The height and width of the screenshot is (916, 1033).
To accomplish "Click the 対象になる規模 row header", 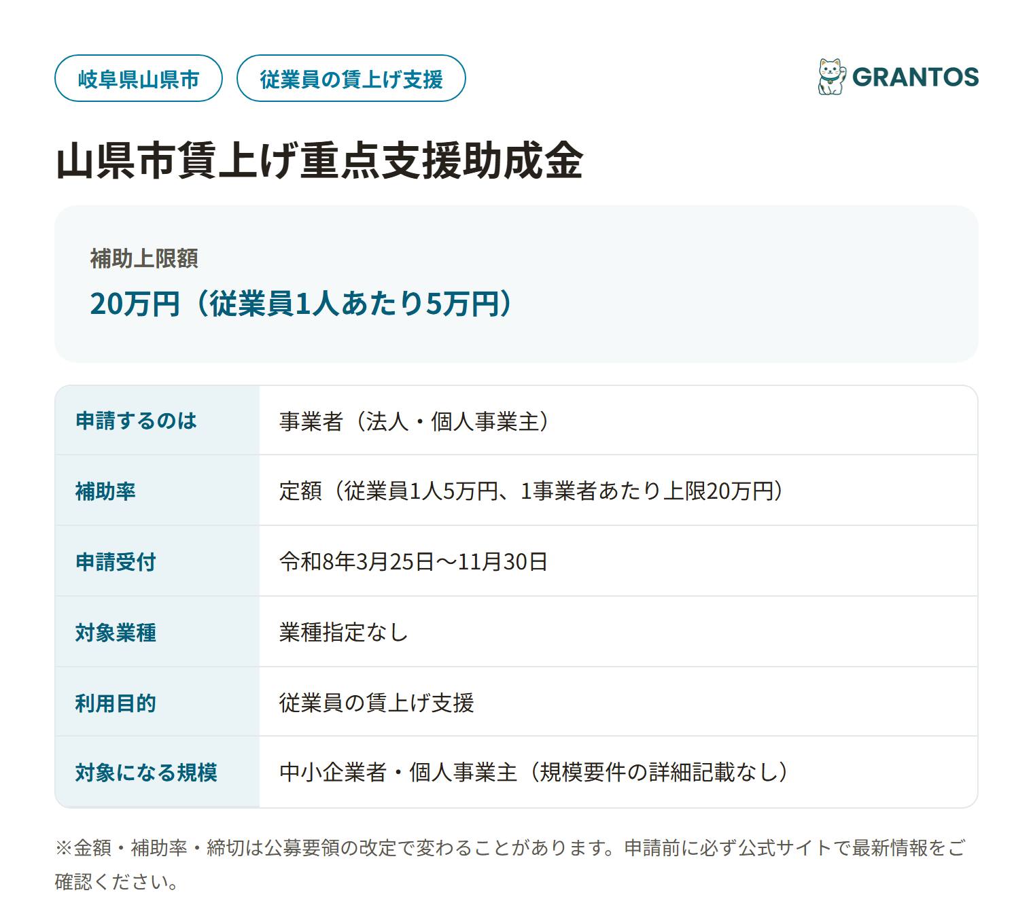I will pos(157,773).
